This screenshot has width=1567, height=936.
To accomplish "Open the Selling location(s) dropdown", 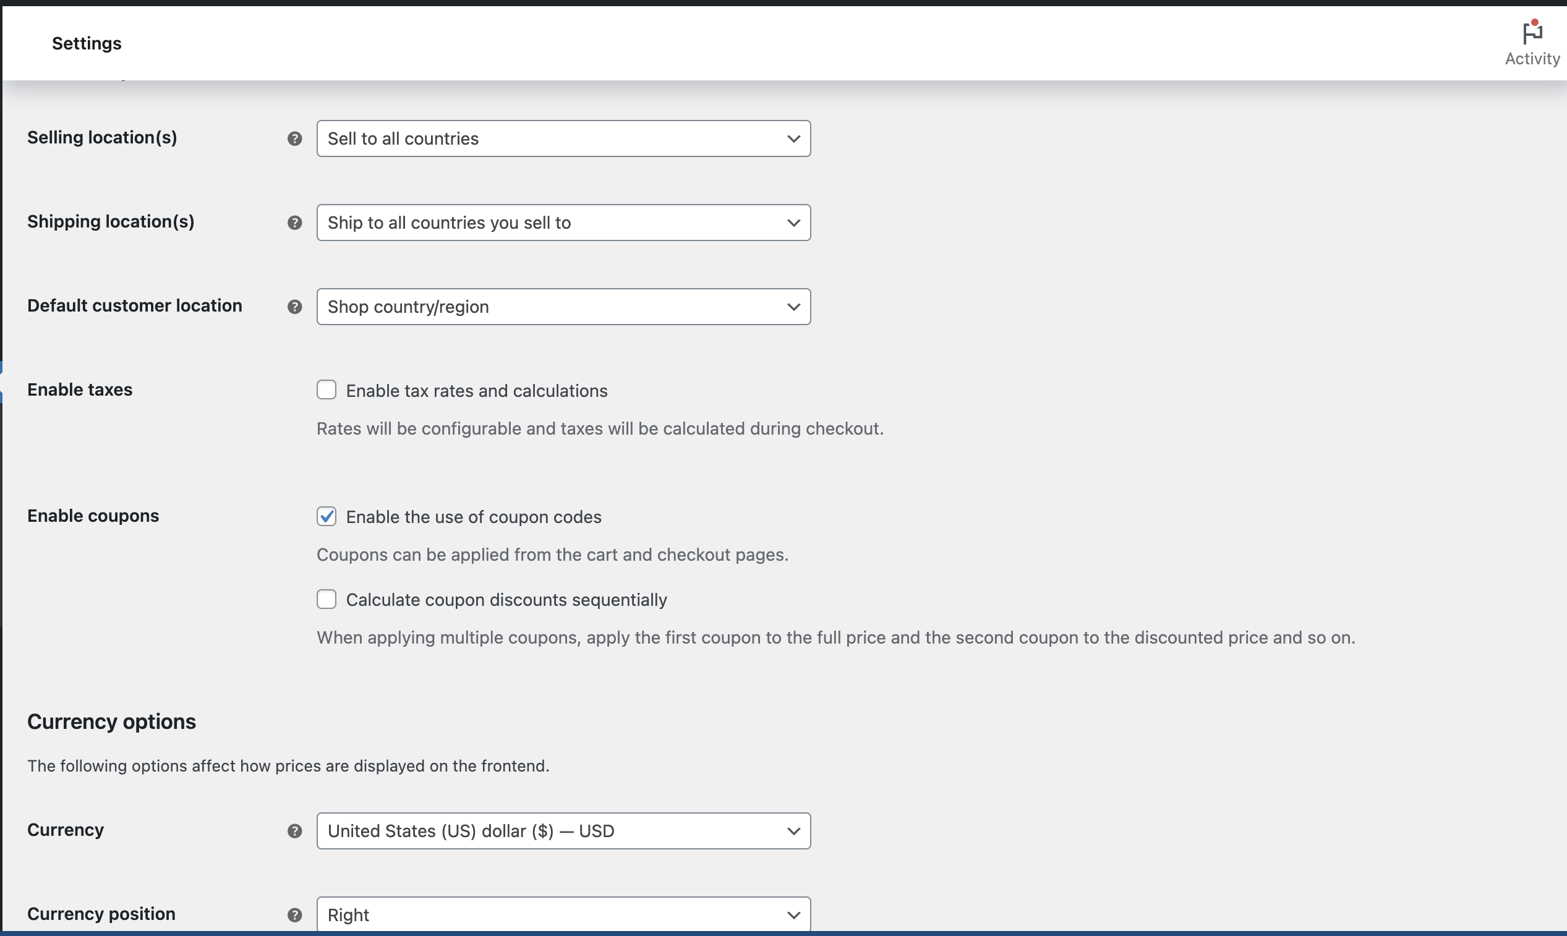I will [563, 138].
